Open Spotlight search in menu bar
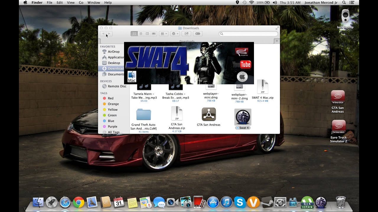The height and width of the screenshot is (212, 378). [344, 2]
